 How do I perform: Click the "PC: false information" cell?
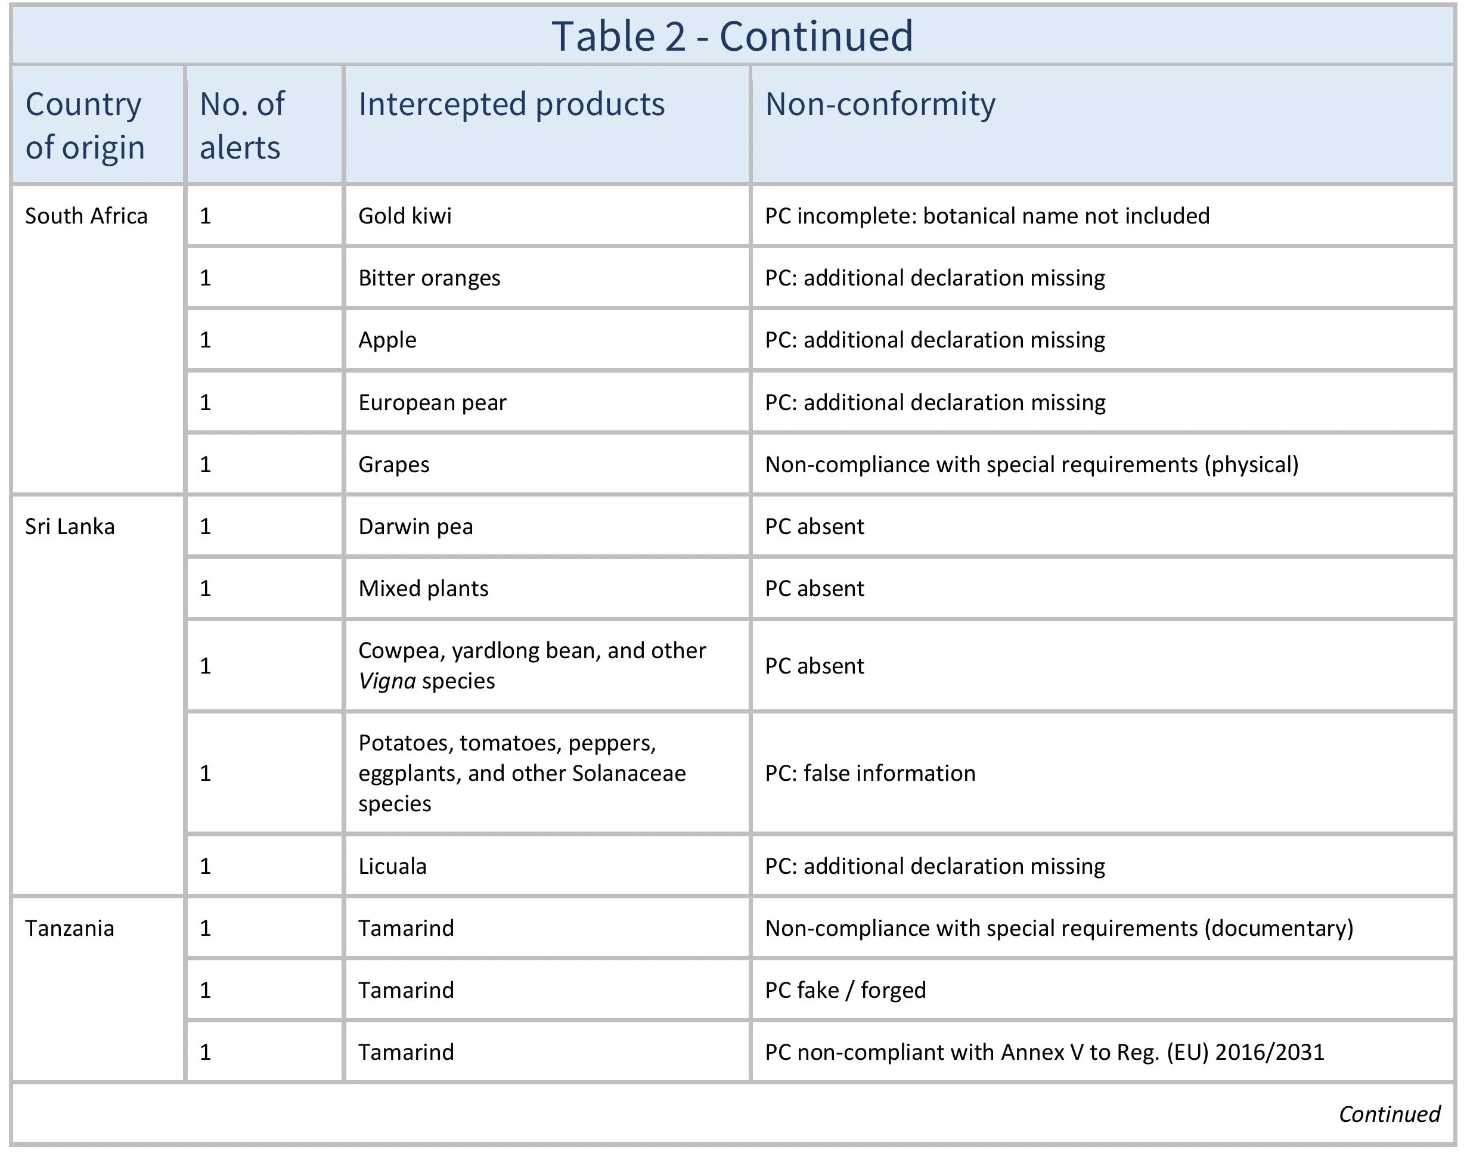870,773
